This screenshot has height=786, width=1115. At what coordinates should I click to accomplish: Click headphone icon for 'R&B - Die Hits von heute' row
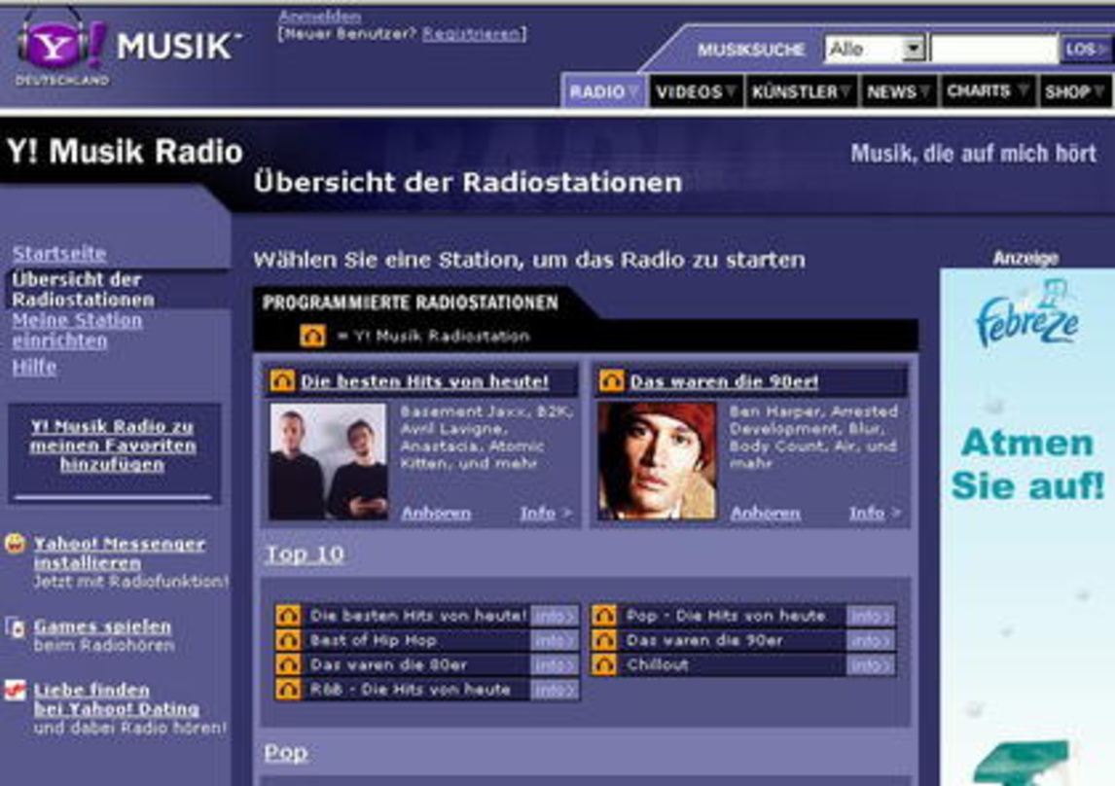[x=288, y=690]
